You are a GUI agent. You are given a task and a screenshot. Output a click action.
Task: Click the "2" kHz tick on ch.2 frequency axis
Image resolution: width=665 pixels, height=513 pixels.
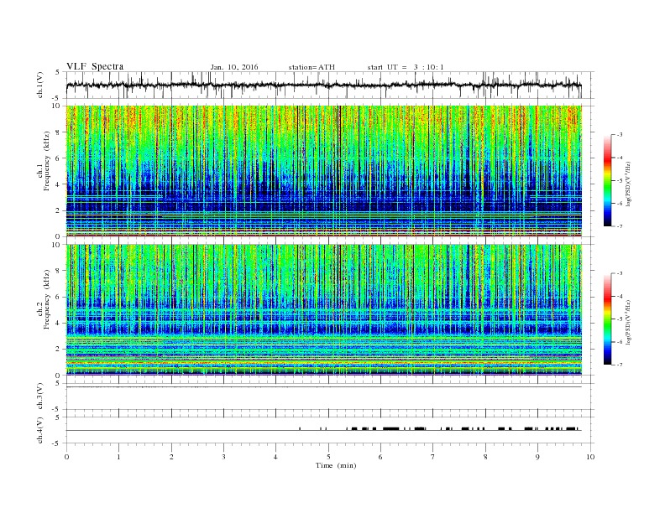tap(59, 350)
